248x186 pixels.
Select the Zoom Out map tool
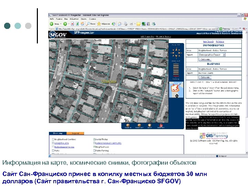[x=139, y=126]
